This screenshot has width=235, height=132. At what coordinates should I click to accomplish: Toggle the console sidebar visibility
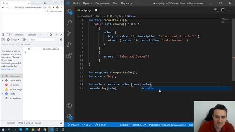[x=3, y=40]
